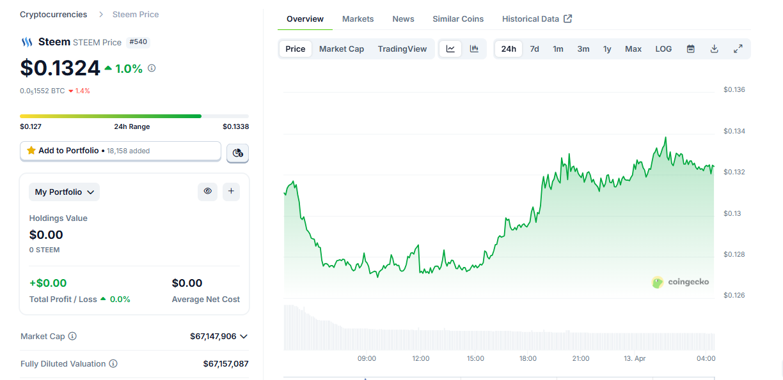Toggle LOG scale on chart
The width and height of the screenshot is (783, 380).
663,49
